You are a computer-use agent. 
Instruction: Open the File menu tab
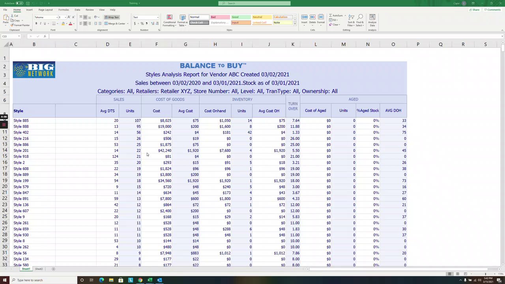pyautogui.click(x=5, y=10)
